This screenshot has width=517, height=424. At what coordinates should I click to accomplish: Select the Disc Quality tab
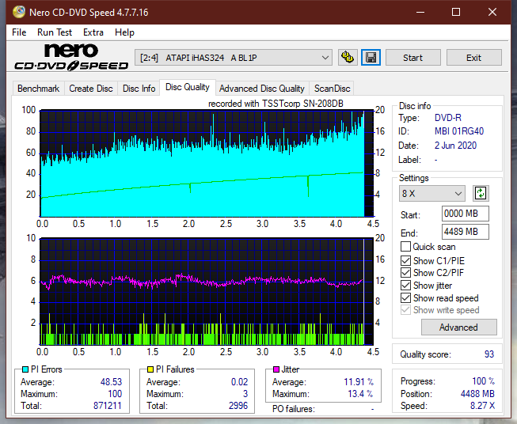[x=188, y=87]
